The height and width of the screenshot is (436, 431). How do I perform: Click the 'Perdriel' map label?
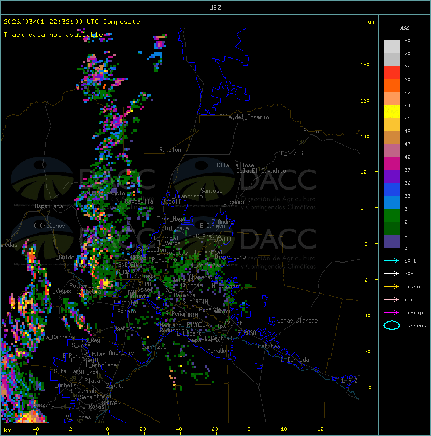[x=126, y=302]
